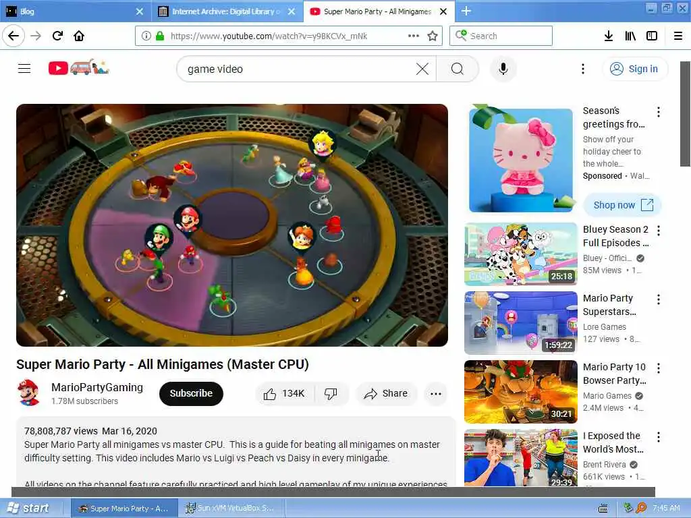691x518 pixels.
Task: Click the browser forward arrow
Action: [36, 36]
